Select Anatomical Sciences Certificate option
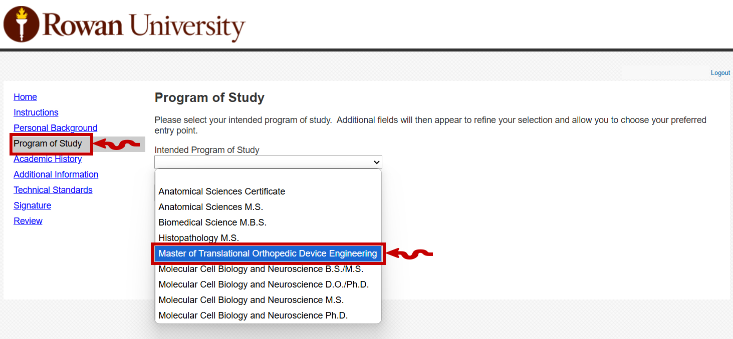The width and height of the screenshot is (733, 339). tap(268, 191)
